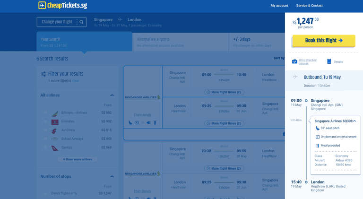
Task: Click Book this flight button
Action: pyautogui.click(x=324, y=41)
